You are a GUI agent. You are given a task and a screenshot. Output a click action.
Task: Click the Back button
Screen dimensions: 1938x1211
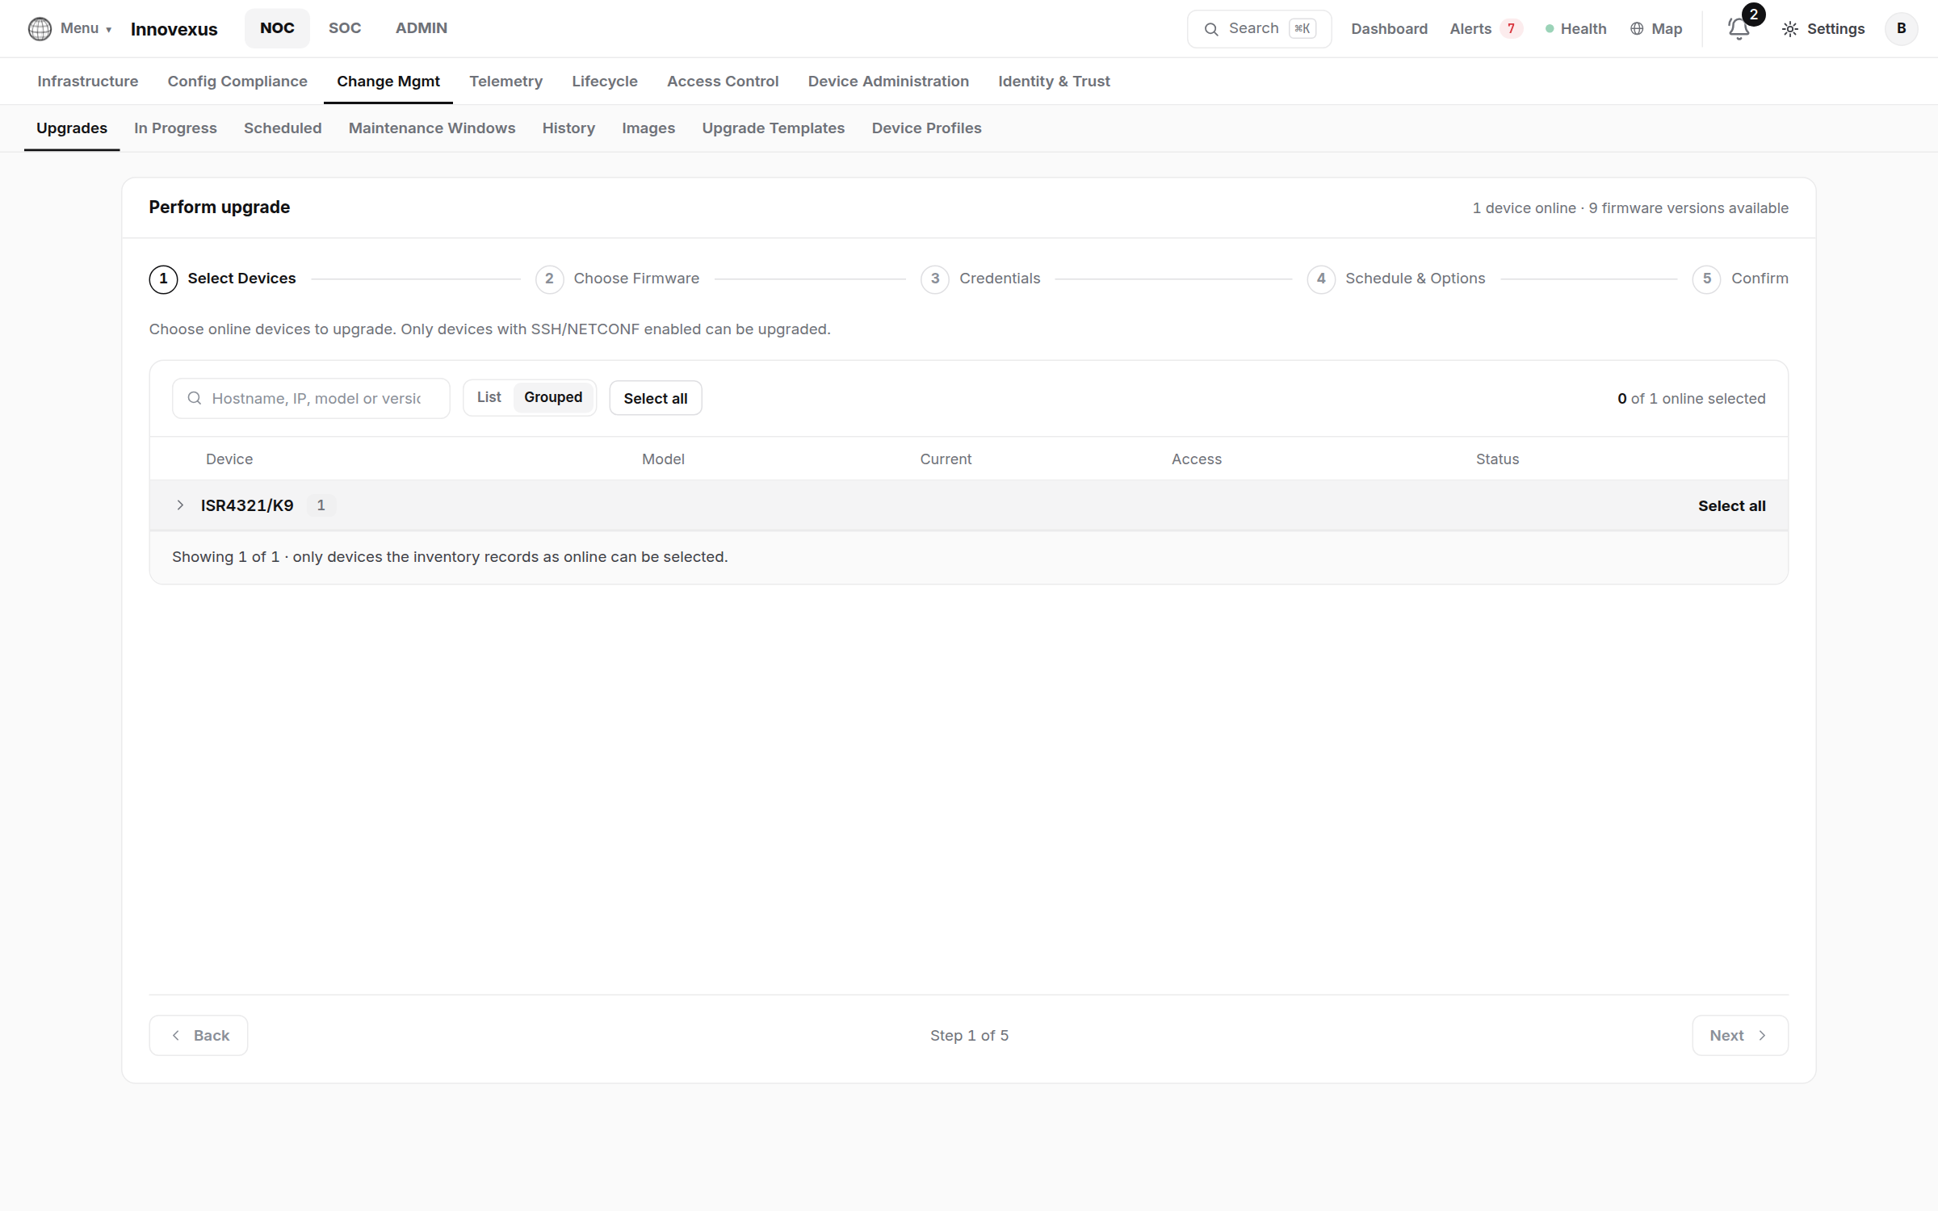pos(199,1036)
